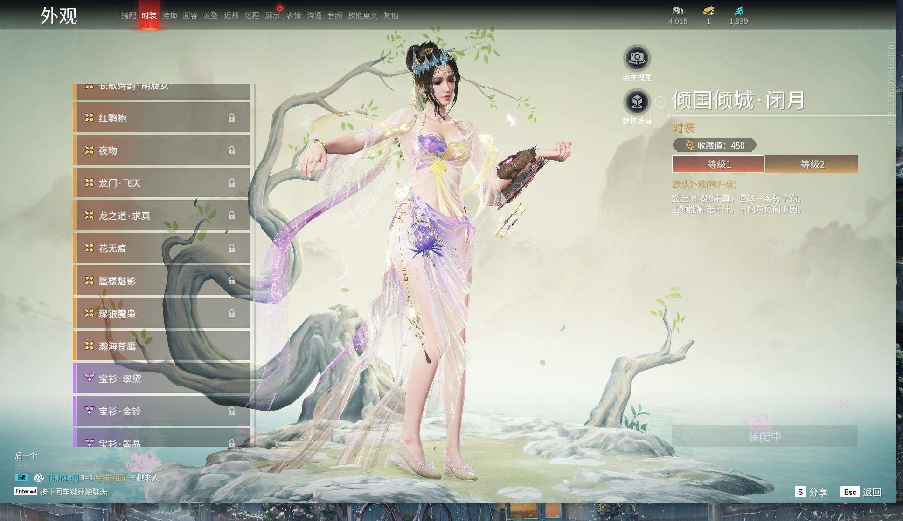Pick the 宝衫·金铃 outfit
The width and height of the screenshot is (903, 521).
[x=161, y=411]
